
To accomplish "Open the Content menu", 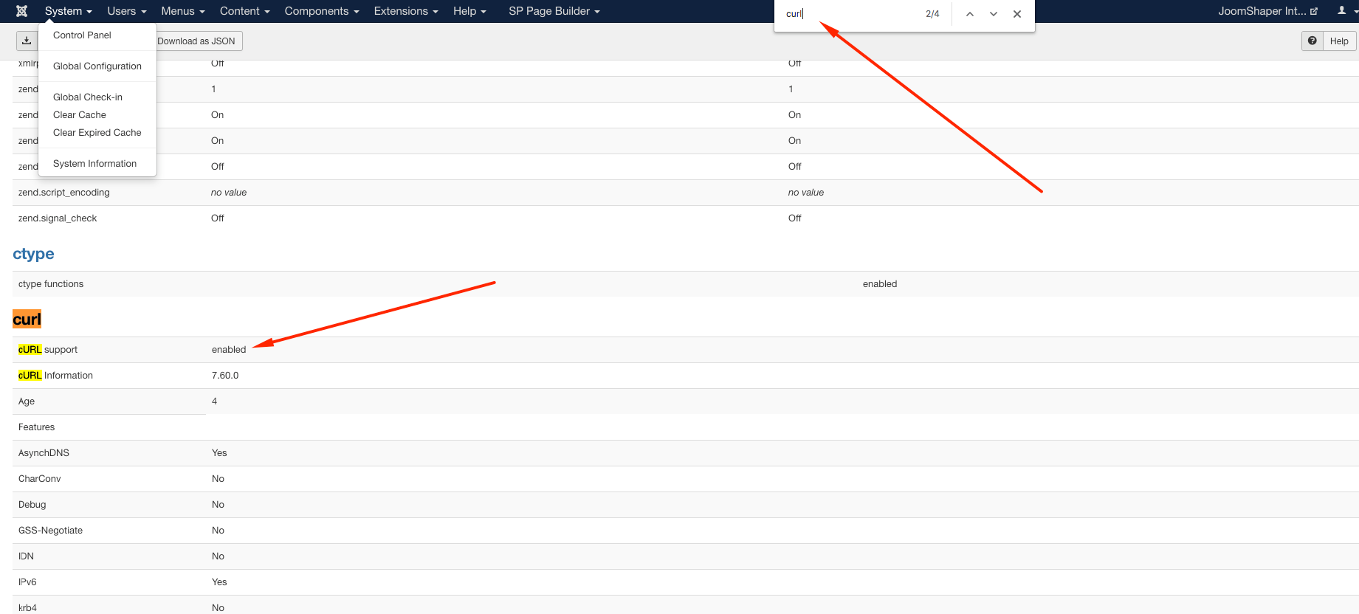I will coord(244,11).
